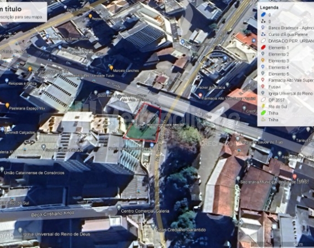Click the Marcelo Lanches orange map pin
314x248 pixels.
[111, 67]
